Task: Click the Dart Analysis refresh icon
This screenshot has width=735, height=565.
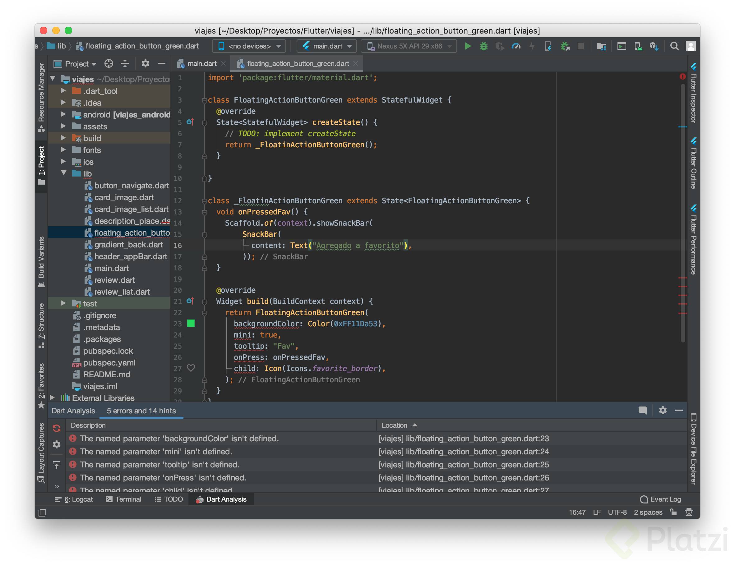Action: [x=57, y=428]
